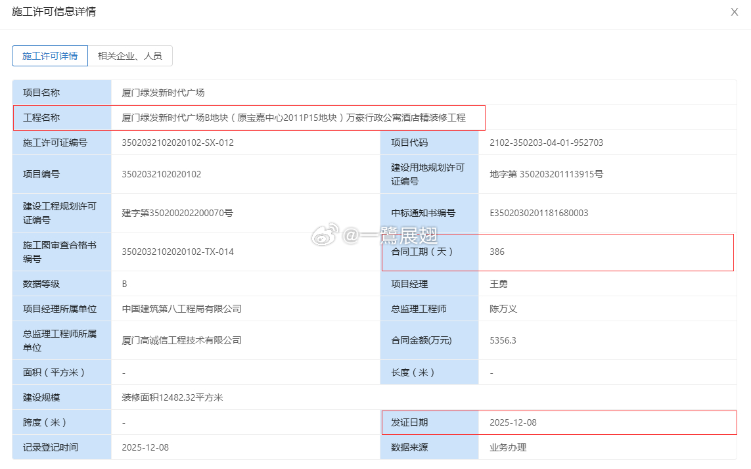The image size is (751, 469).
Task: Click the 面积（平方米） label
Action: point(54,372)
